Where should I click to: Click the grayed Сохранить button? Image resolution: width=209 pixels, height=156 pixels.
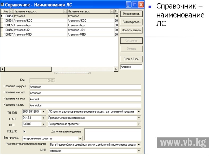[x=131, y=41]
